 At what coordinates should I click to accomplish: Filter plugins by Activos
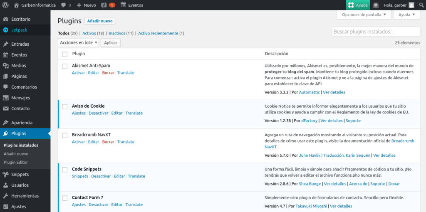89,33
